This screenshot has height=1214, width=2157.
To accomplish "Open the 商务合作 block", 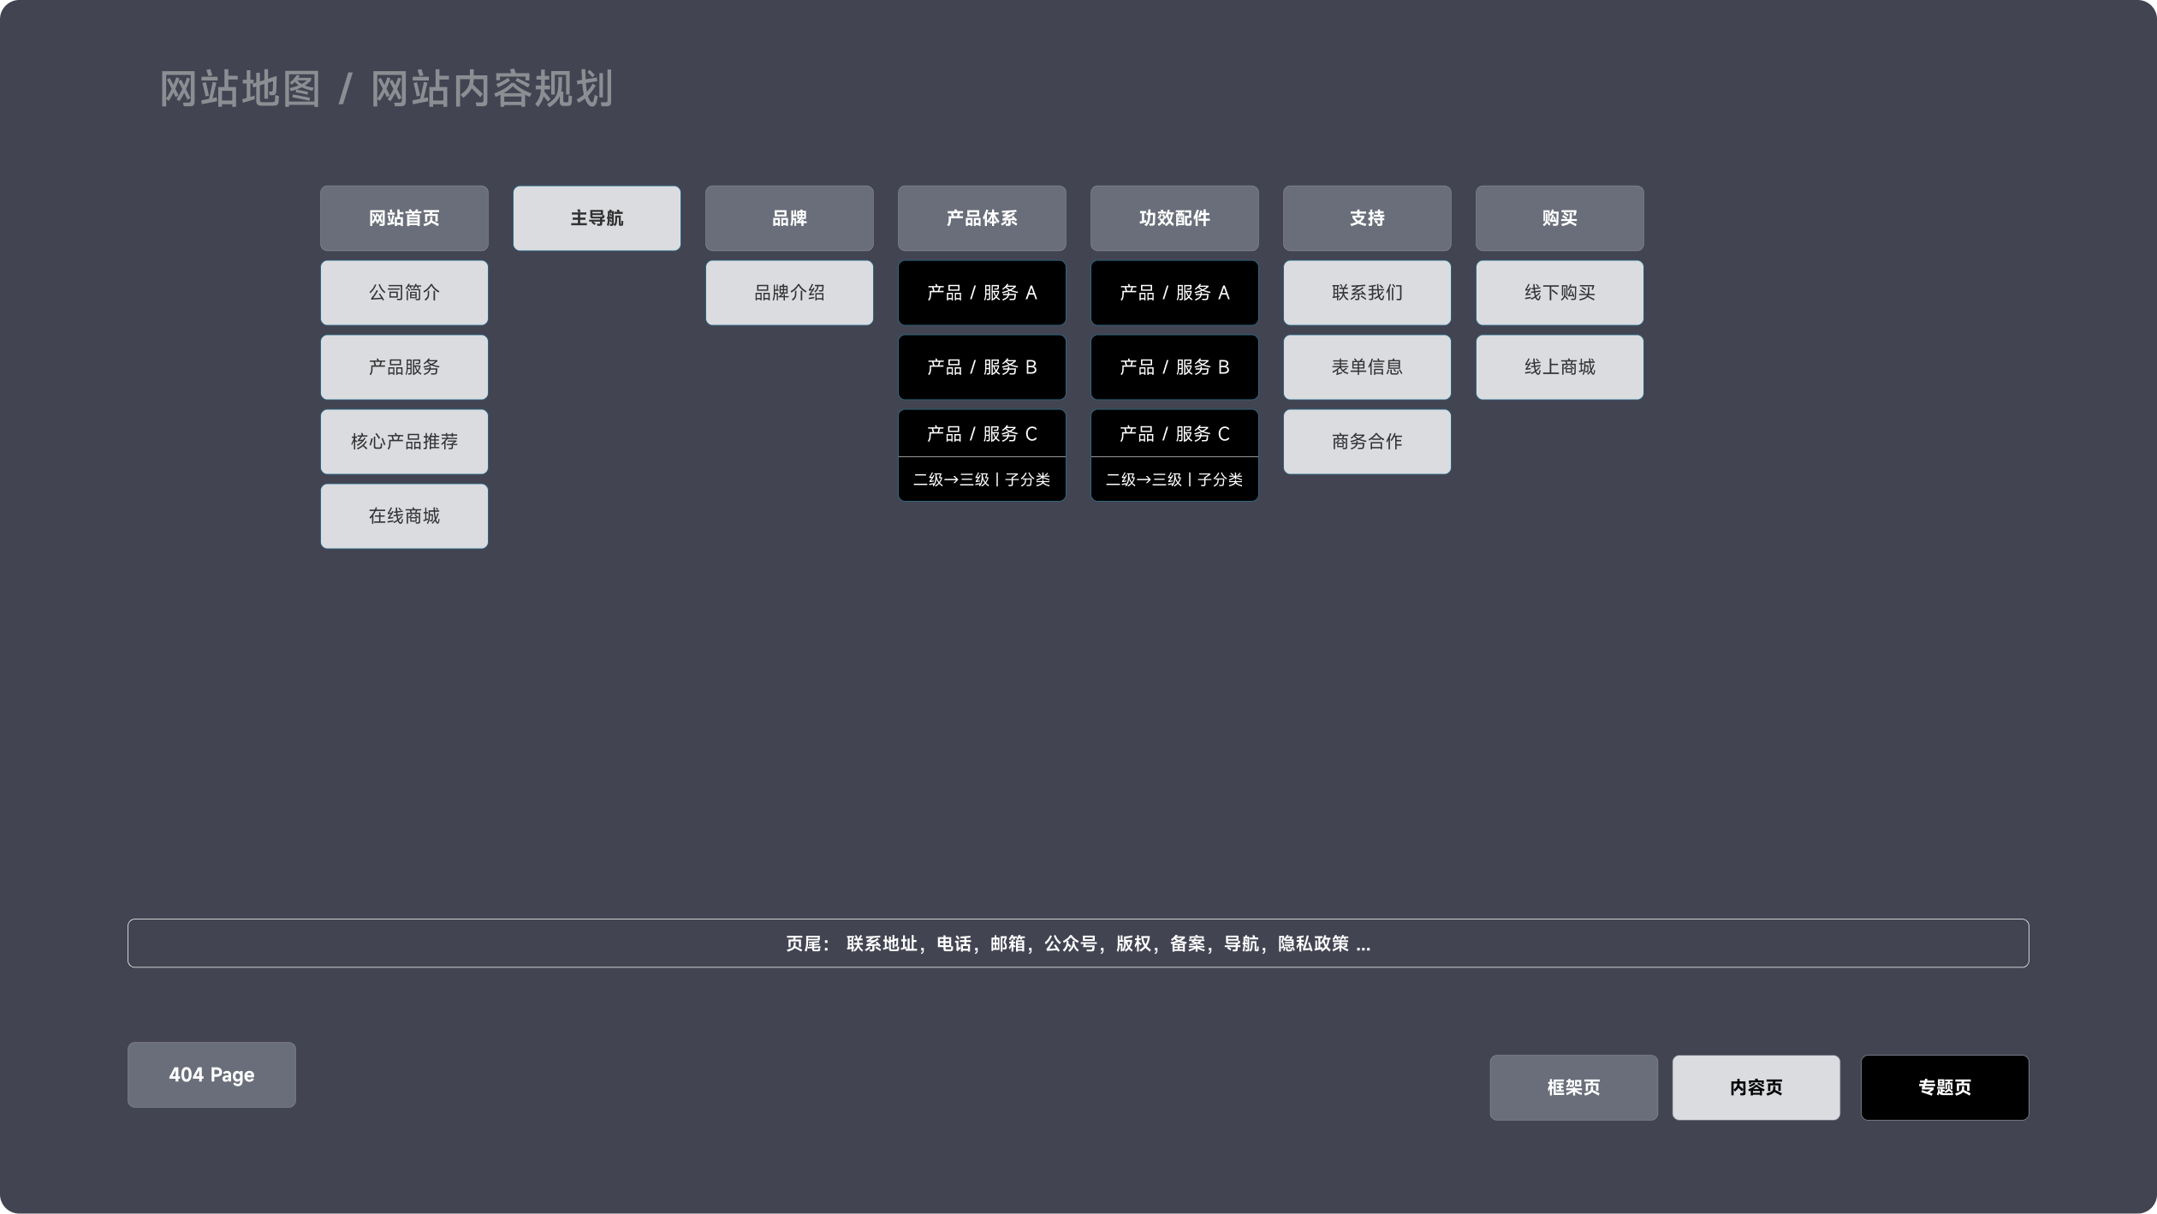I will [x=1366, y=442].
